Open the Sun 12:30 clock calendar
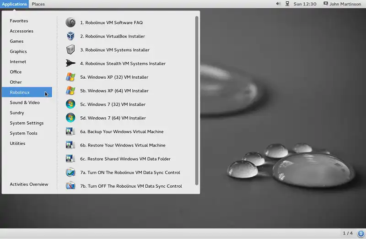 click(305, 4)
